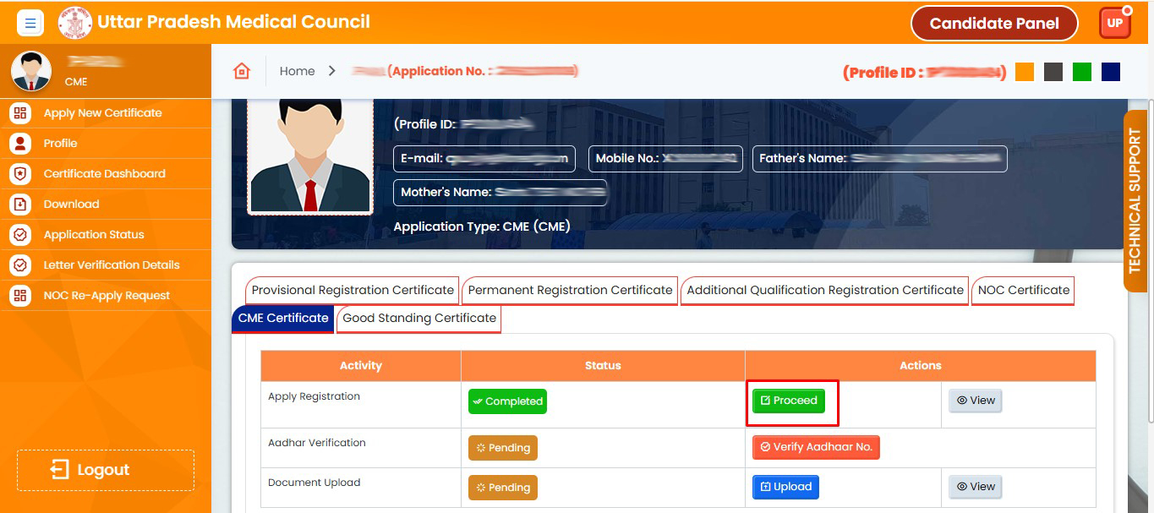Select the Permanent Registration Certificate tab
Screen dimensions: 1154x513
570,290
